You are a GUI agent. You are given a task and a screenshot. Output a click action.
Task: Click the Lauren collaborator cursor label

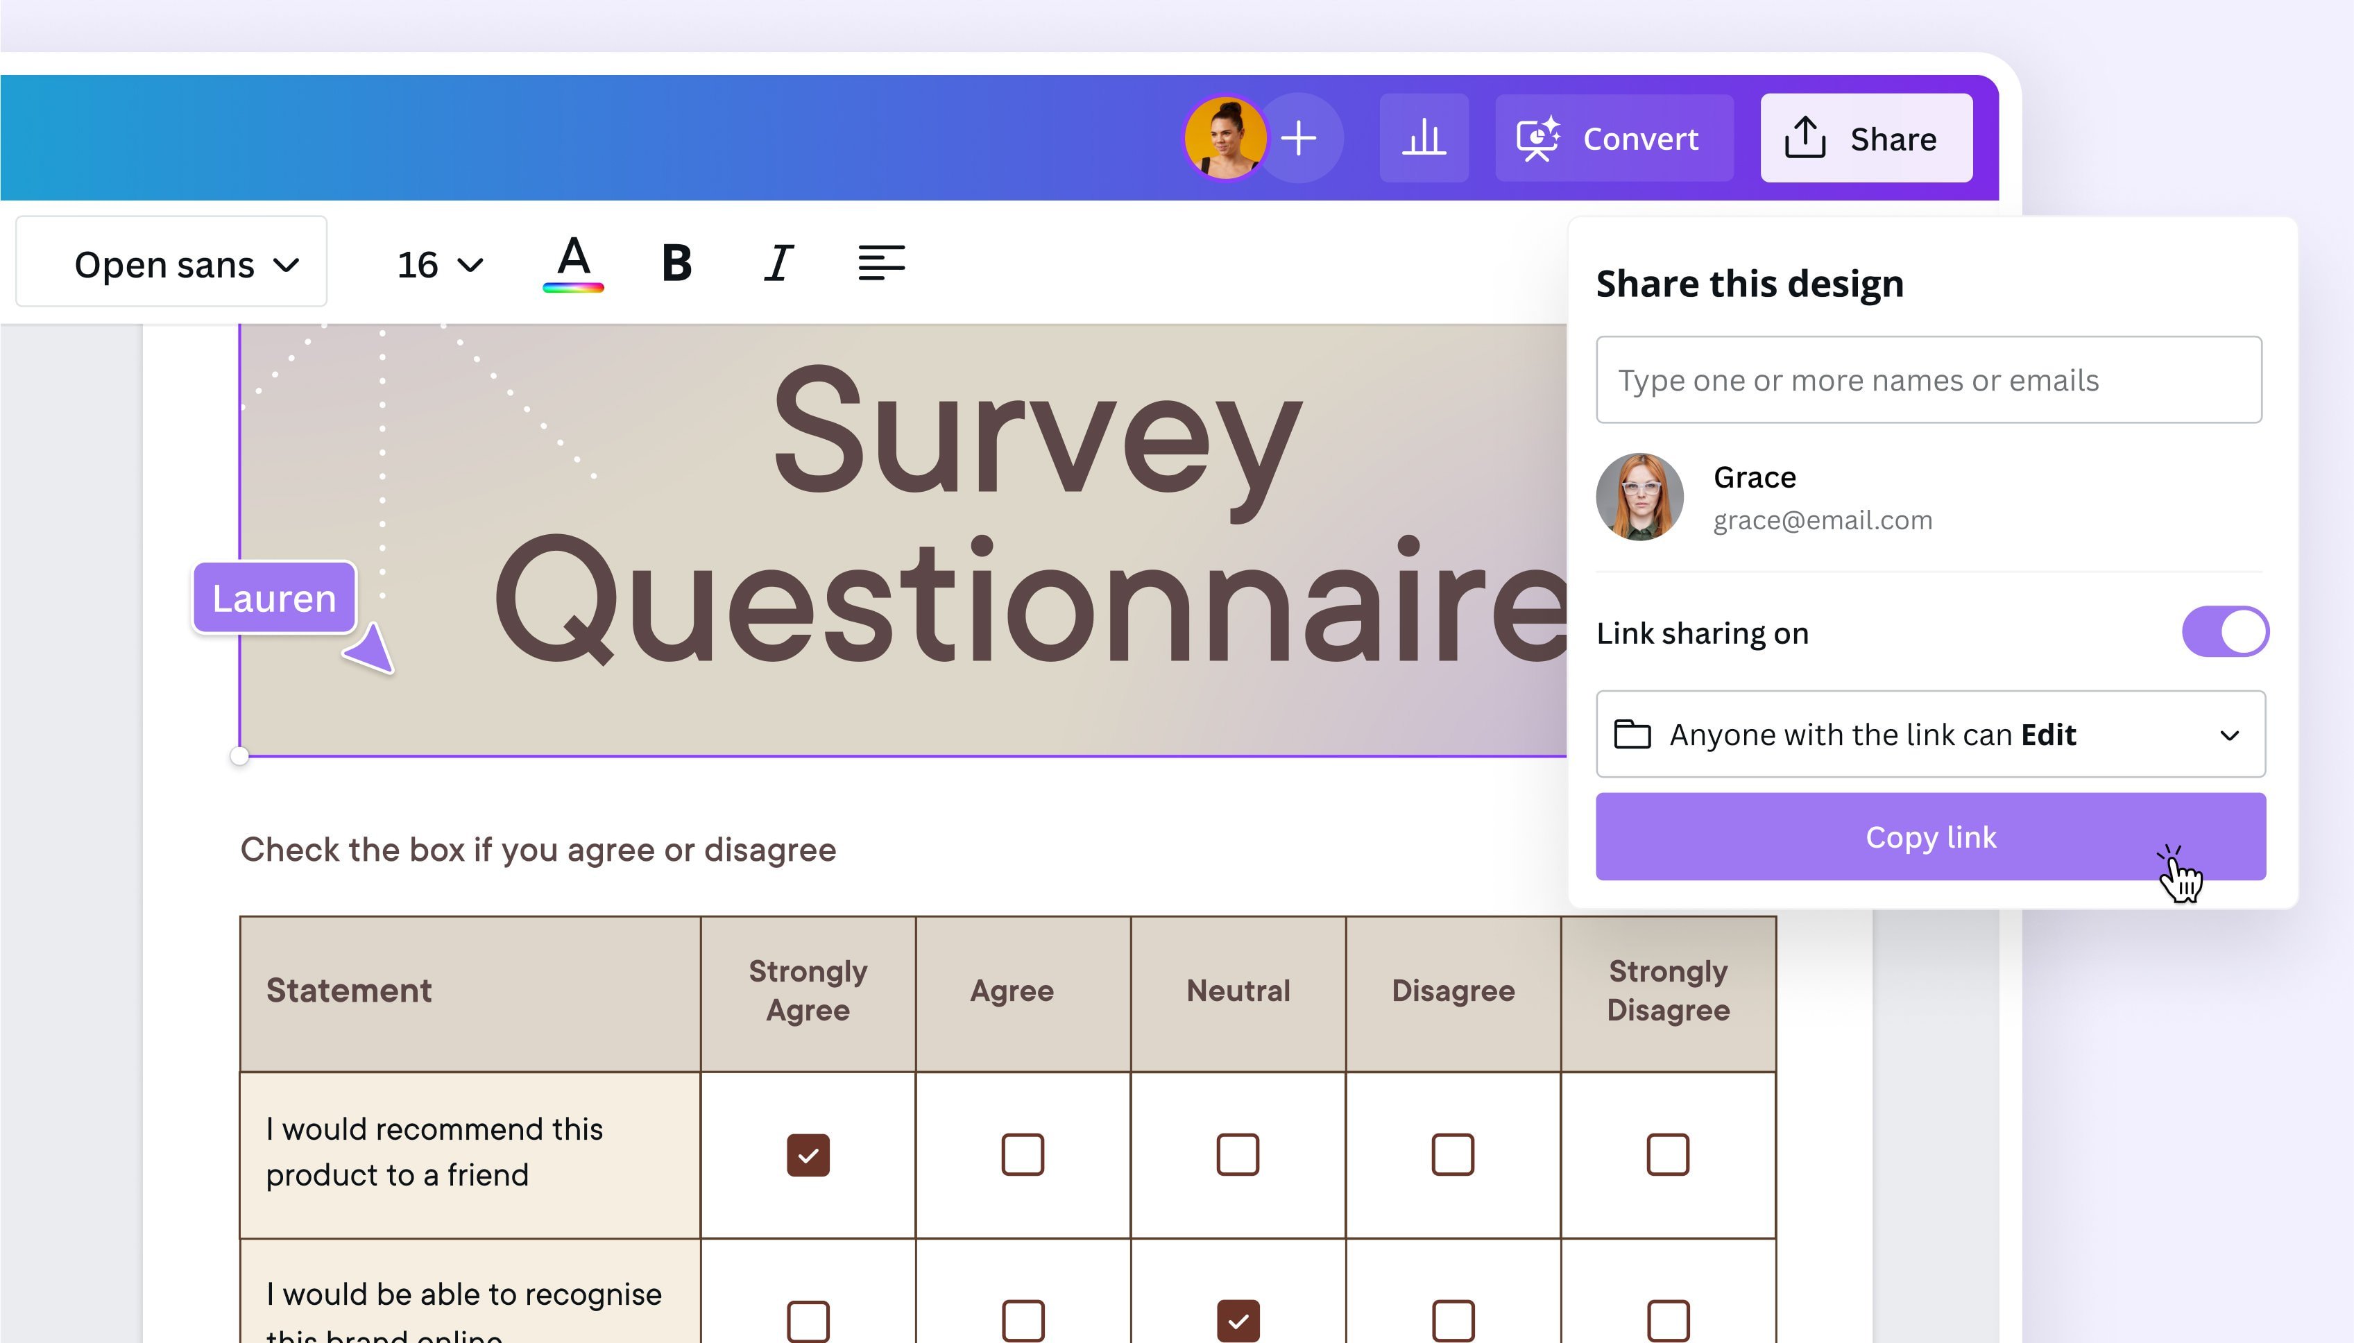(273, 597)
